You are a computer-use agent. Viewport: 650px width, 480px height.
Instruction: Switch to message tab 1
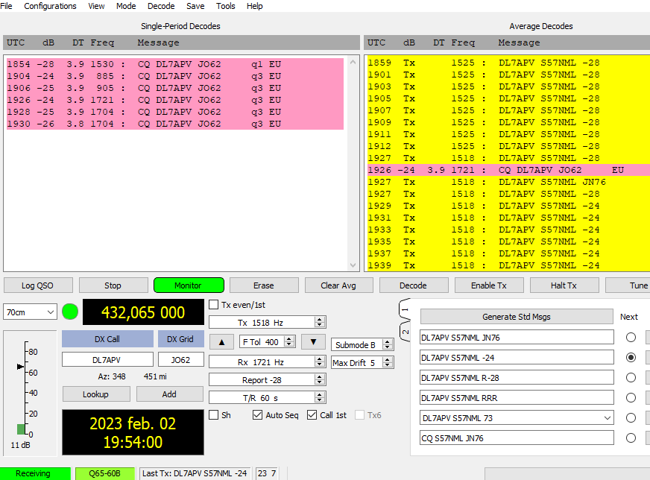[405, 309]
